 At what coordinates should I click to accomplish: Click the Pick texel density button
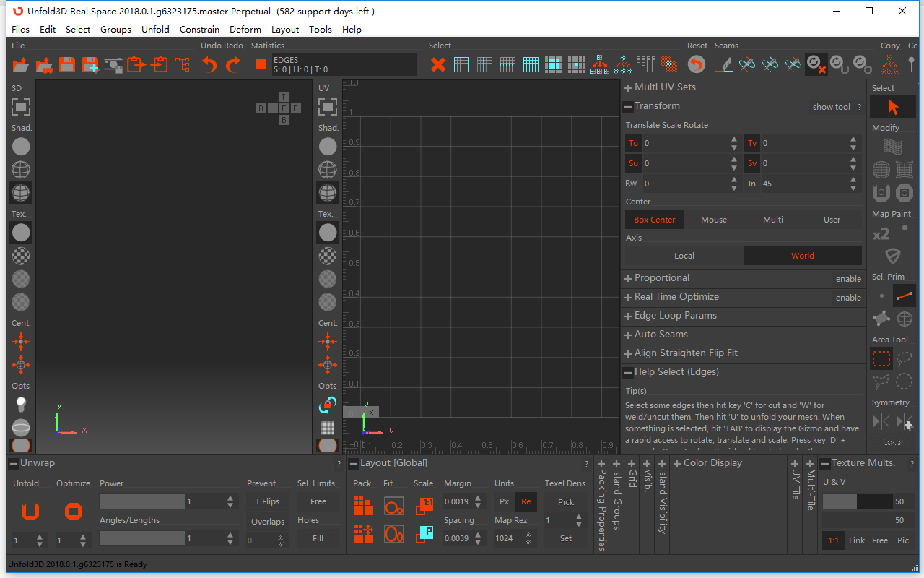566,501
